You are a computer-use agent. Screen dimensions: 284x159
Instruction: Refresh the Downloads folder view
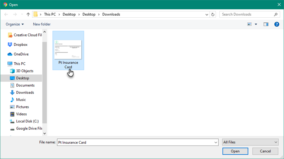point(213,15)
